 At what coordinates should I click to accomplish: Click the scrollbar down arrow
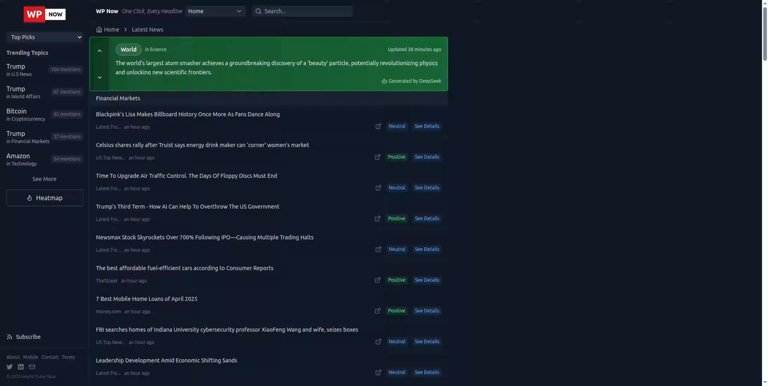click(765, 383)
